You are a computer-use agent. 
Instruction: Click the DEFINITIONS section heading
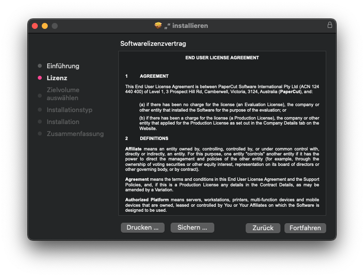coord(154,138)
